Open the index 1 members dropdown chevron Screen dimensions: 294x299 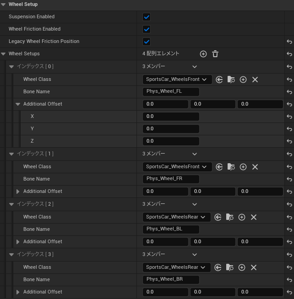pyautogui.click(x=195, y=154)
